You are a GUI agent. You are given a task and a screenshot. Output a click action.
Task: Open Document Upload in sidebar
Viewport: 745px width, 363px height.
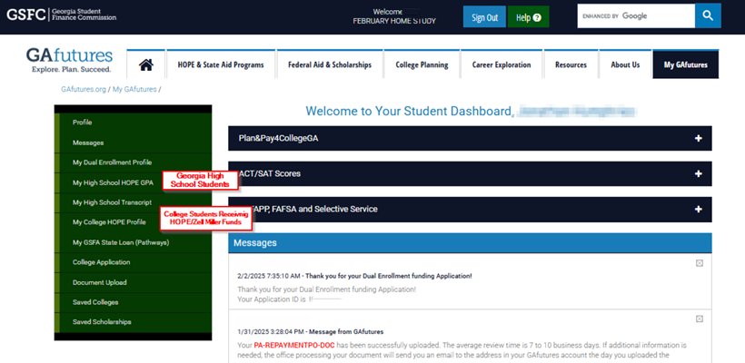133,282
